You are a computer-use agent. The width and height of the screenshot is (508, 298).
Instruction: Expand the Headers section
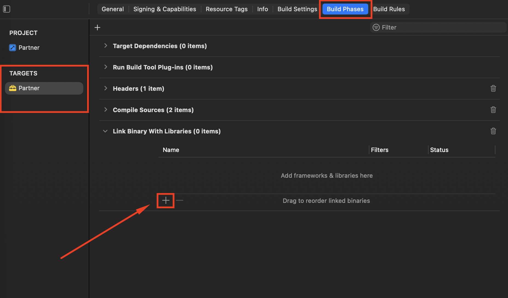(105, 88)
